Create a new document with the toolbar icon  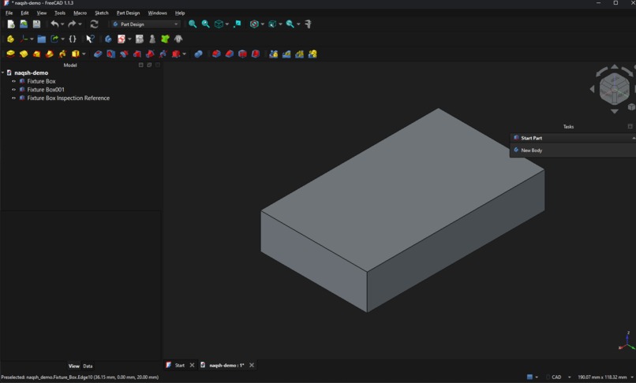(11, 24)
